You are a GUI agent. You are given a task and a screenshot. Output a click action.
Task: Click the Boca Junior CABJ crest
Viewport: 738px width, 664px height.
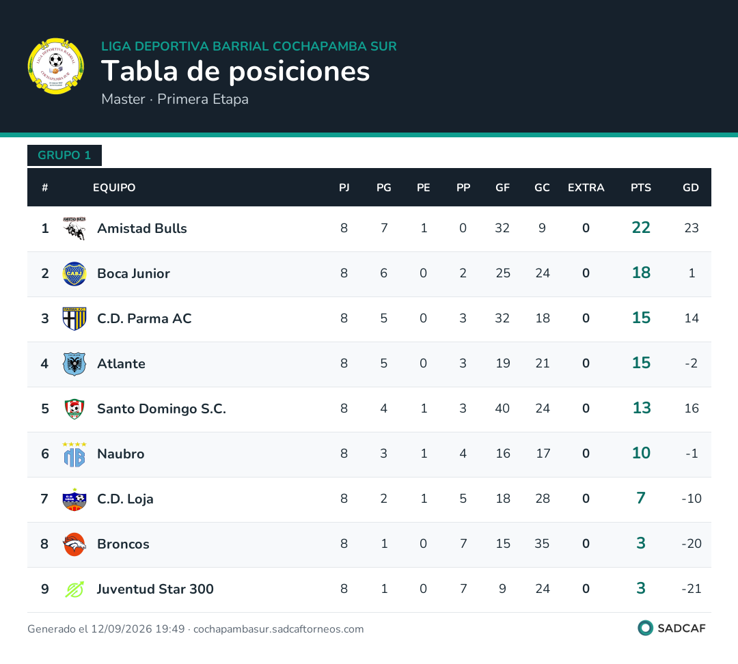pos(74,273)
